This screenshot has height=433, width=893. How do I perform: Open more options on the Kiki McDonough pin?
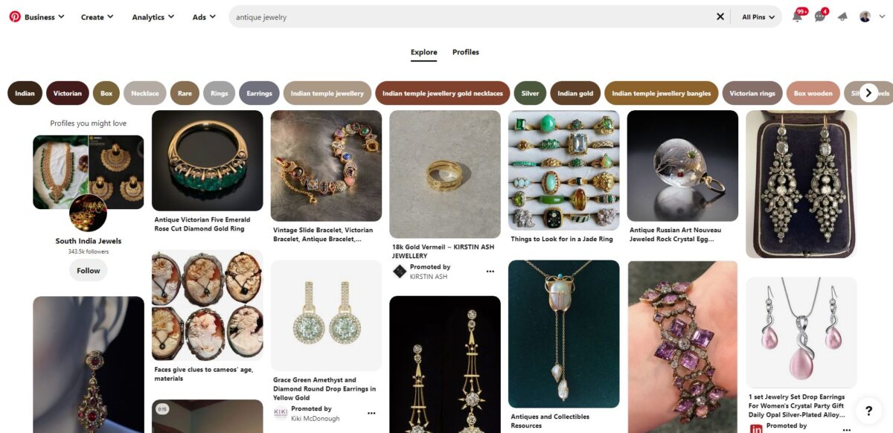[371, 413]
